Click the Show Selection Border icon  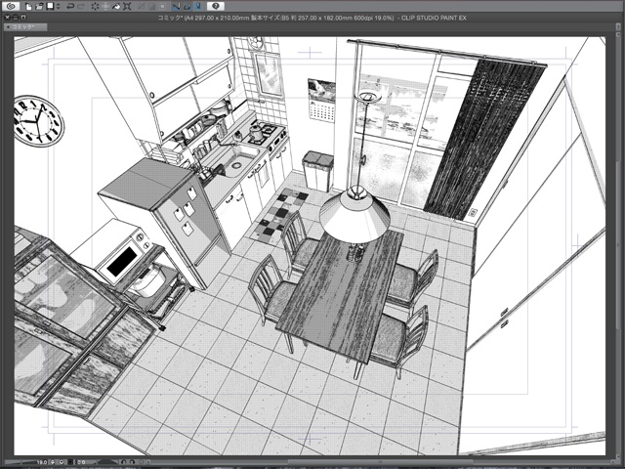tap(163, 7)
